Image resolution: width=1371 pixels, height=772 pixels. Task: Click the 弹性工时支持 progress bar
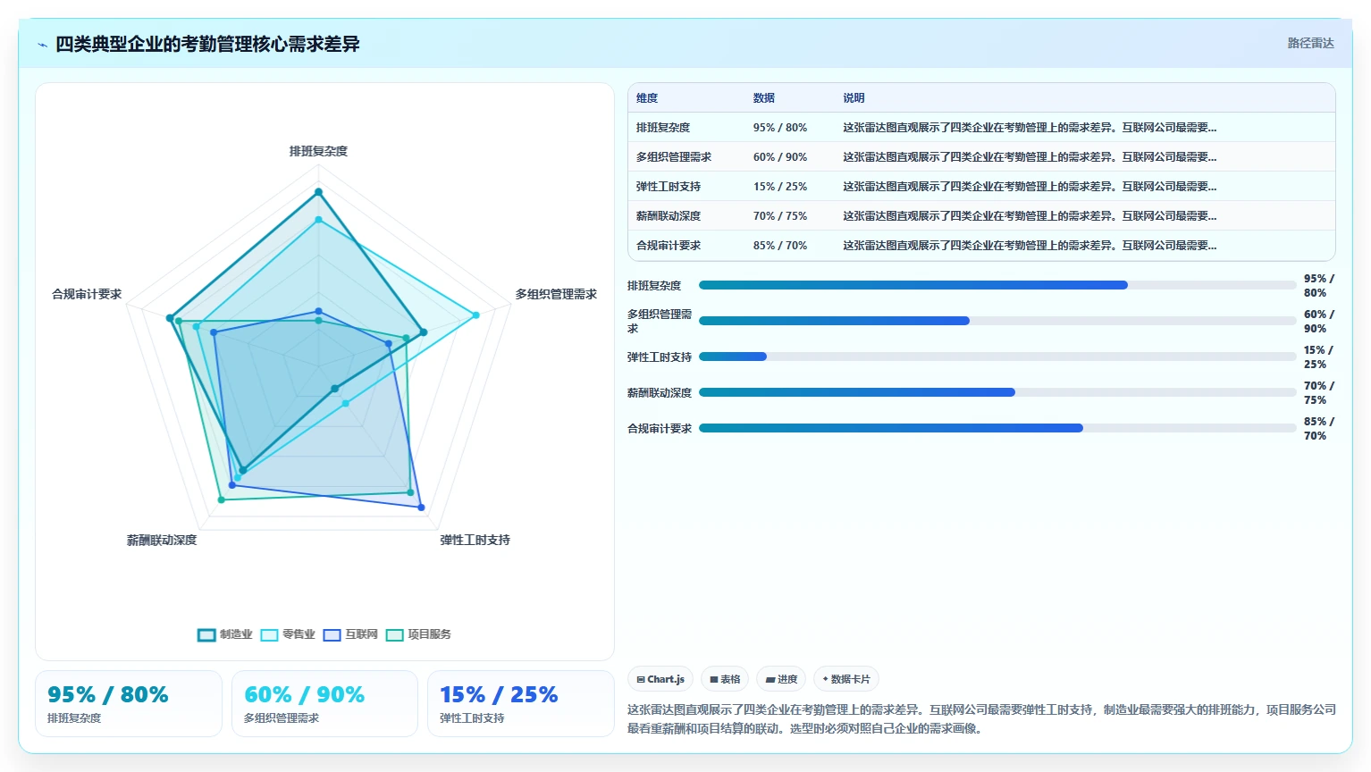pos(997,357)
